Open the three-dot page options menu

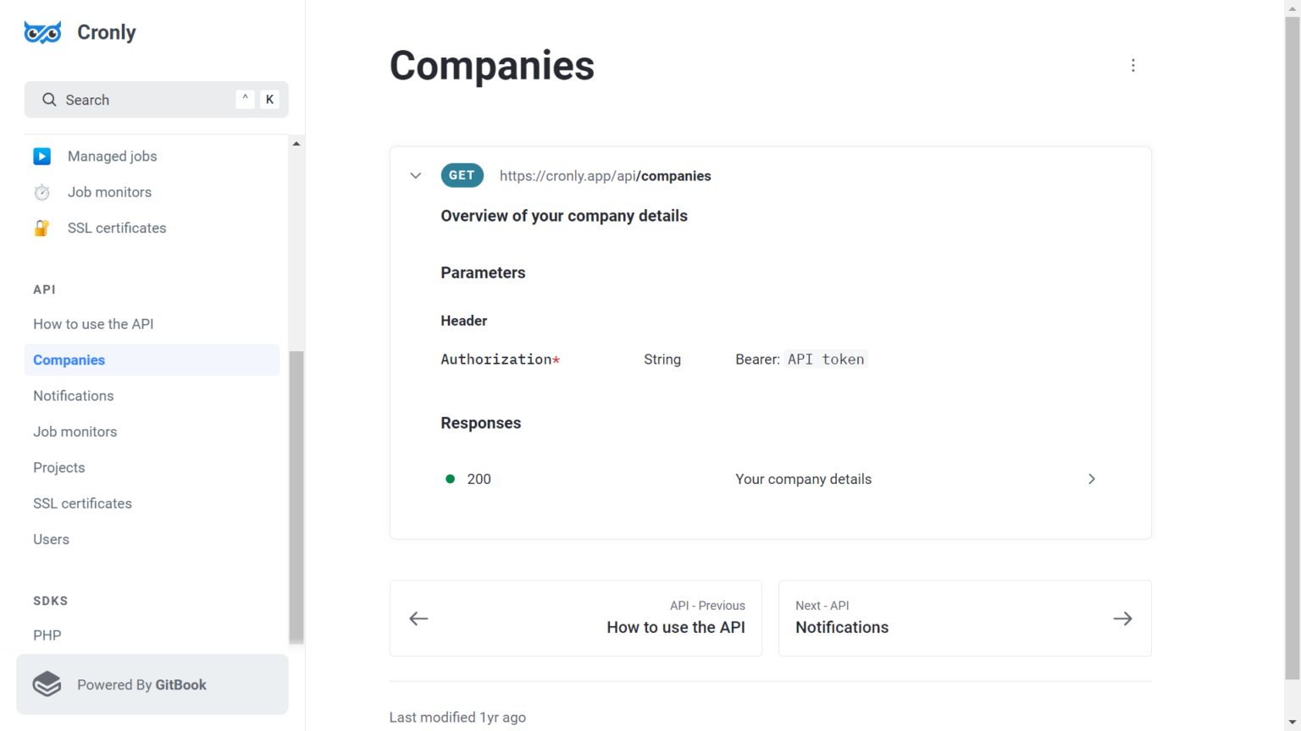1132,66
